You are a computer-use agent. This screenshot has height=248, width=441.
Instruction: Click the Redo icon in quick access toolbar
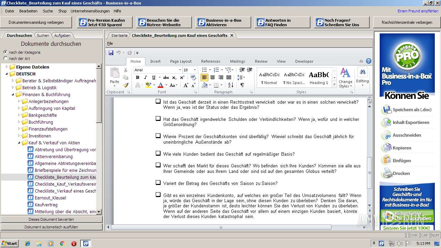130,53
